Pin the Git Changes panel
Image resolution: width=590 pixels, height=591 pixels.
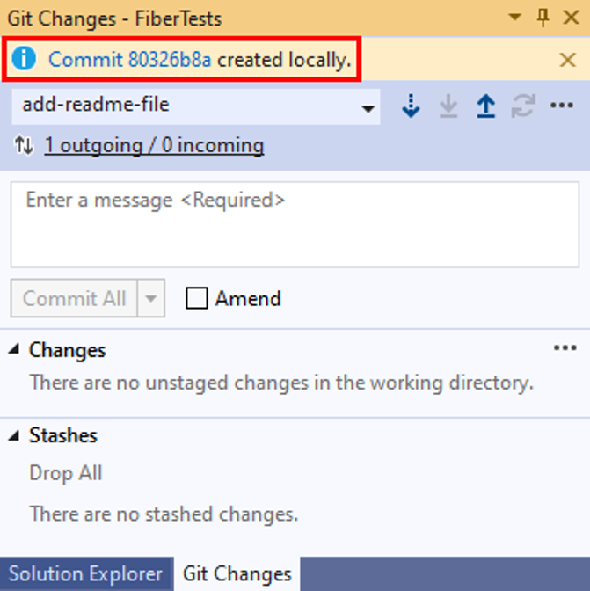tap(543, 18)
